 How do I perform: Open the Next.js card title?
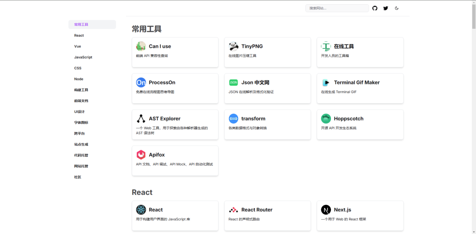[343, 210]
